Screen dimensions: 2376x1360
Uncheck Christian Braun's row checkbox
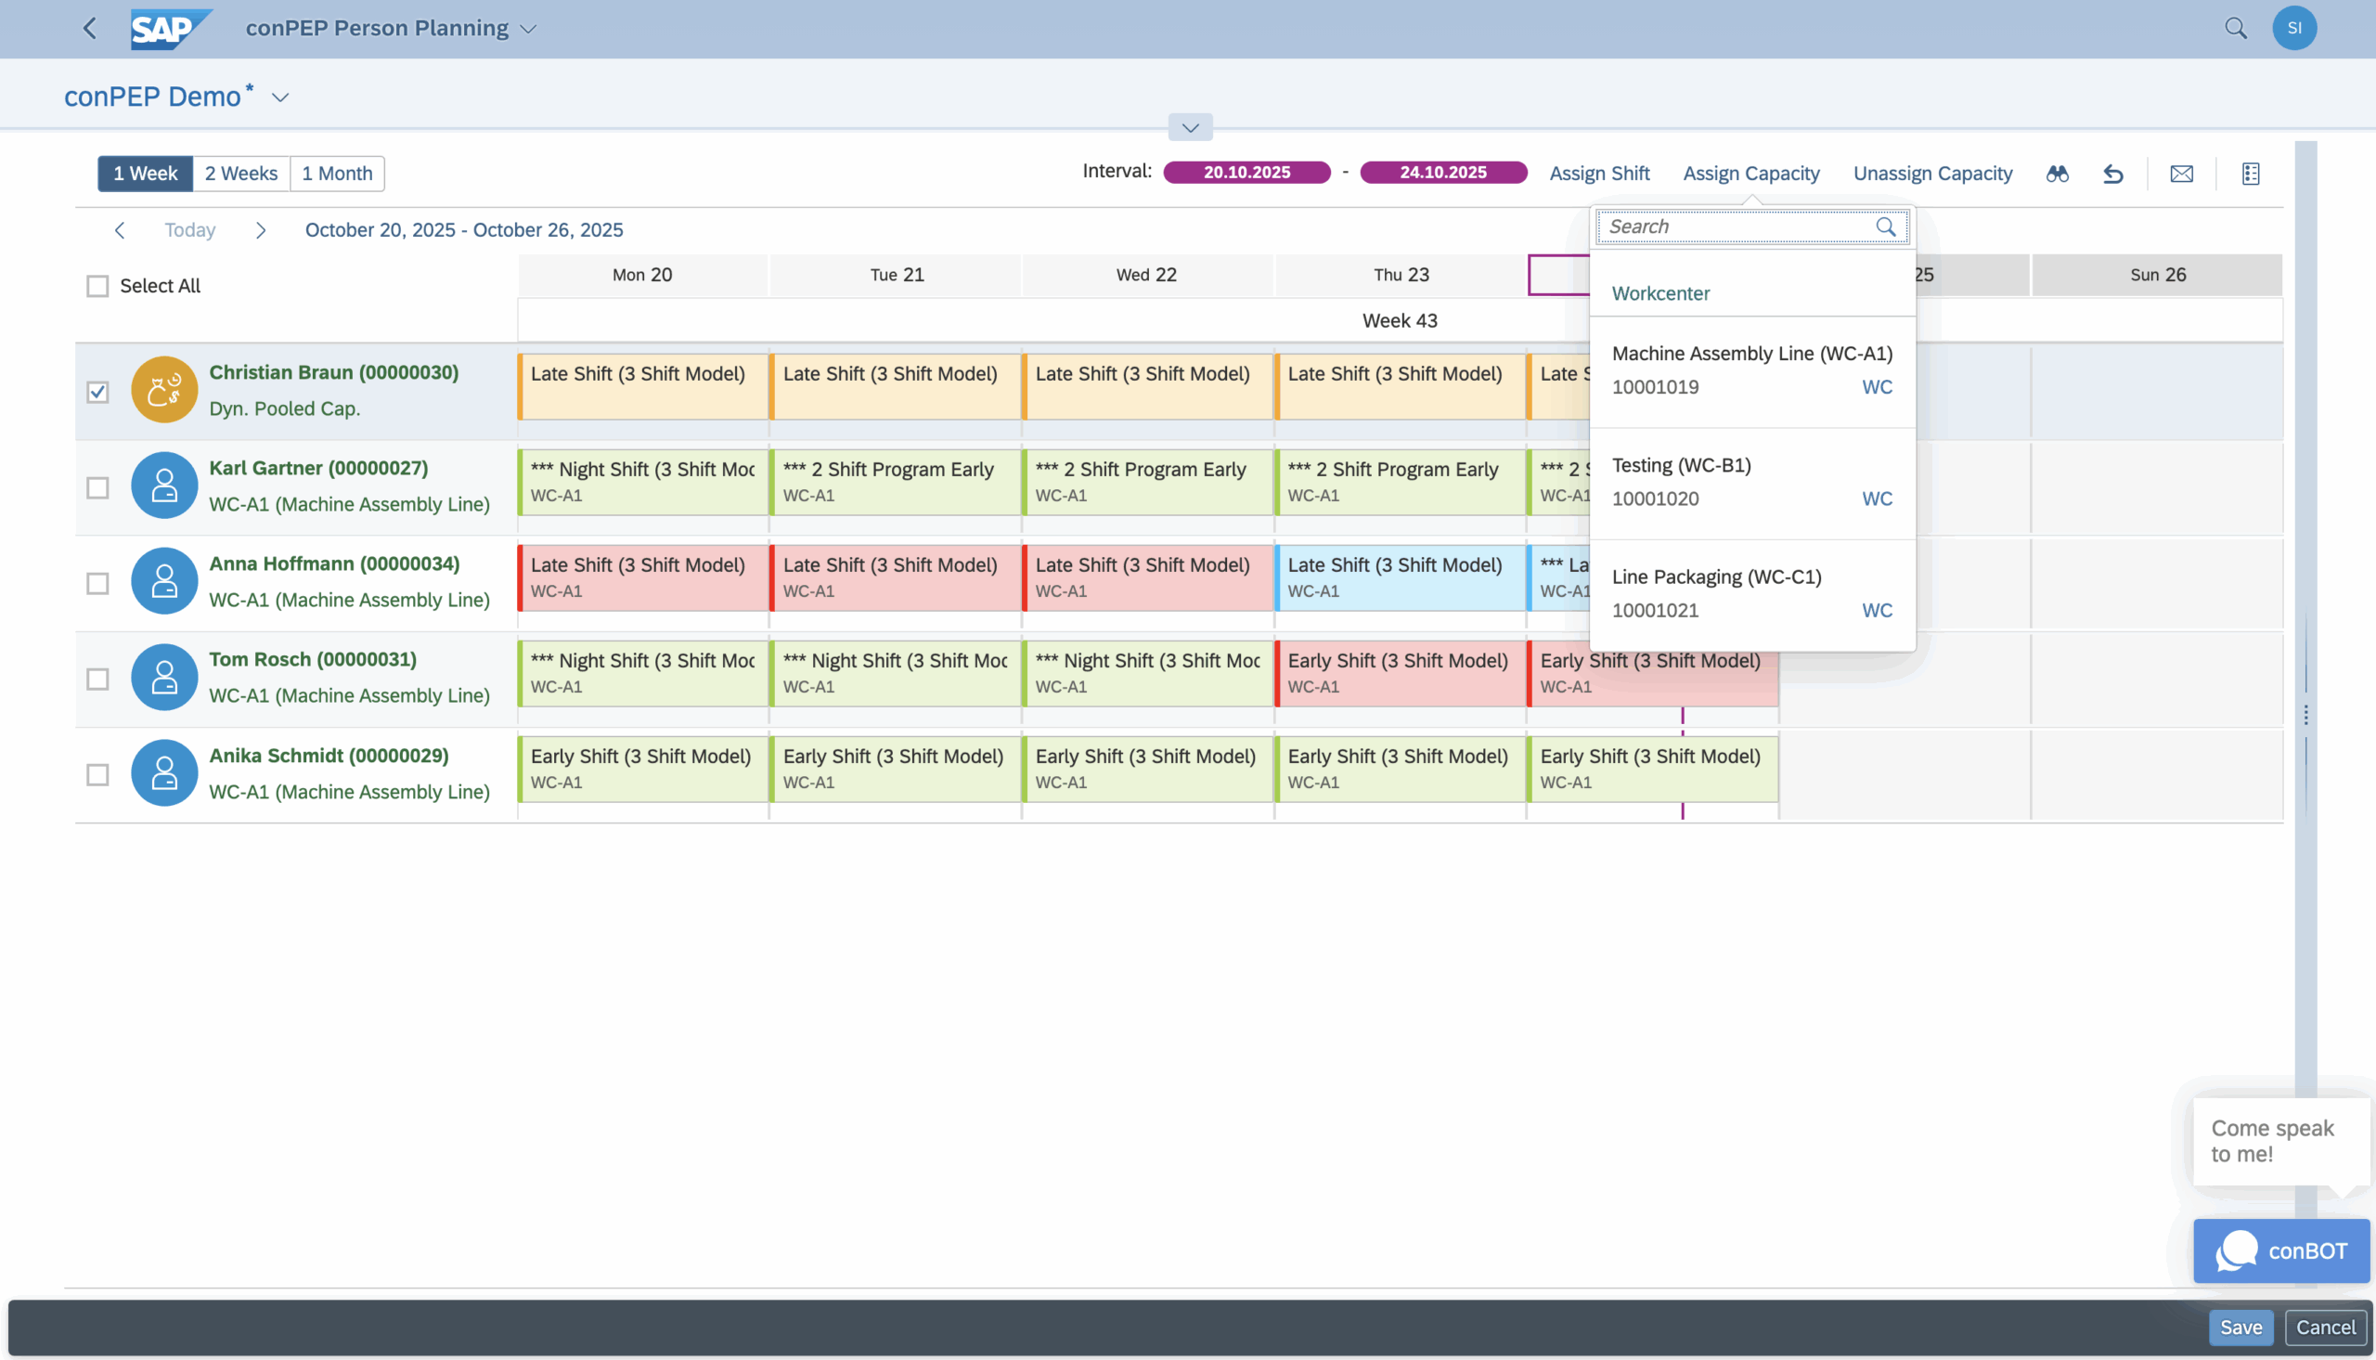tap(97, 392)
